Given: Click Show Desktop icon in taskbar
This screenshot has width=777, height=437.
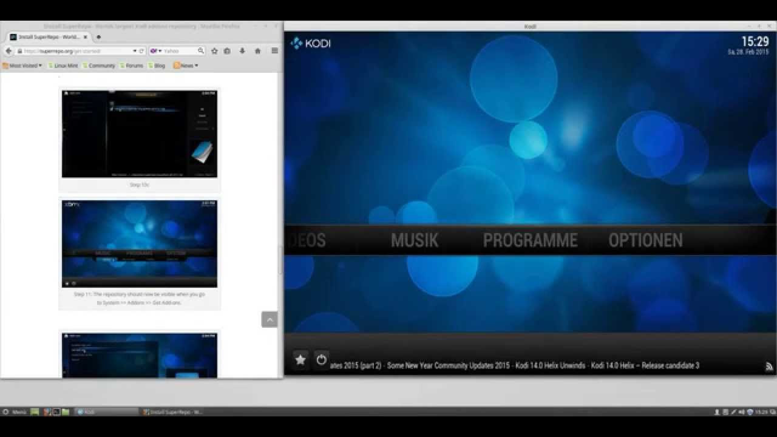Looking at the screenshot, I should tap(35, 412).
